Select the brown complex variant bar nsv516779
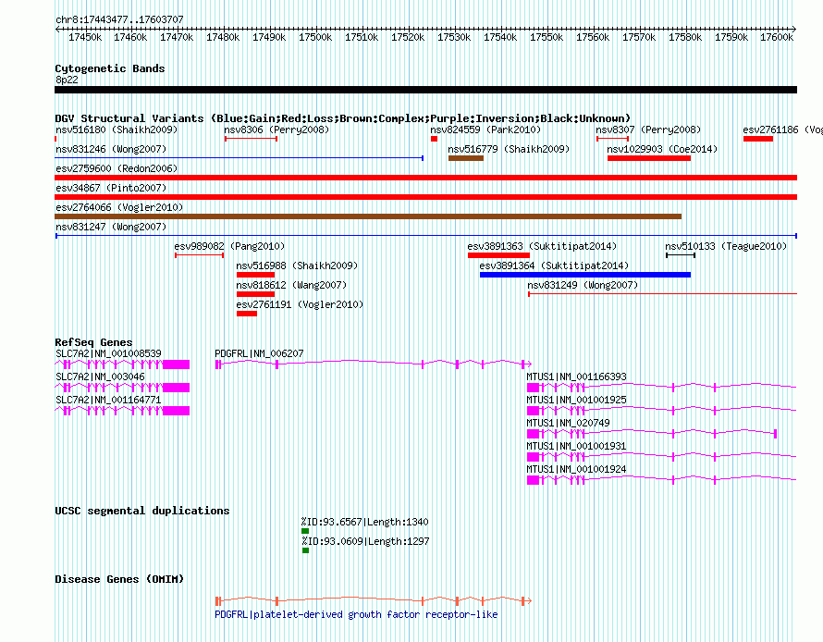This screenshot has width=823, height=642. [x=466, y=158]
